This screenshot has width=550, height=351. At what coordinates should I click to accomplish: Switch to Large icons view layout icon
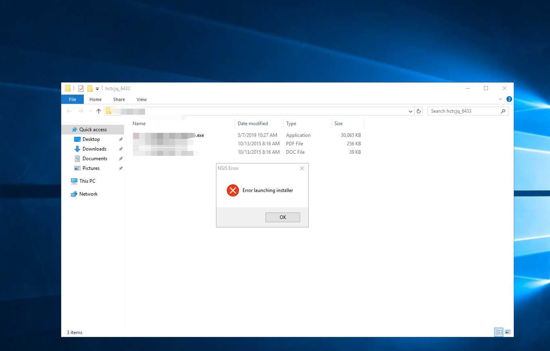pyautogui.click(x=508, y=332)
